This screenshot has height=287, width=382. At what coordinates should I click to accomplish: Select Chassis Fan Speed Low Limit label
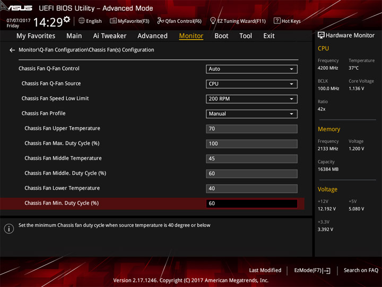(55, 98)
